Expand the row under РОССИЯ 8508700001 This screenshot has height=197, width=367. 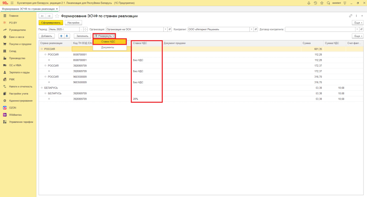(x=49, y=60)
